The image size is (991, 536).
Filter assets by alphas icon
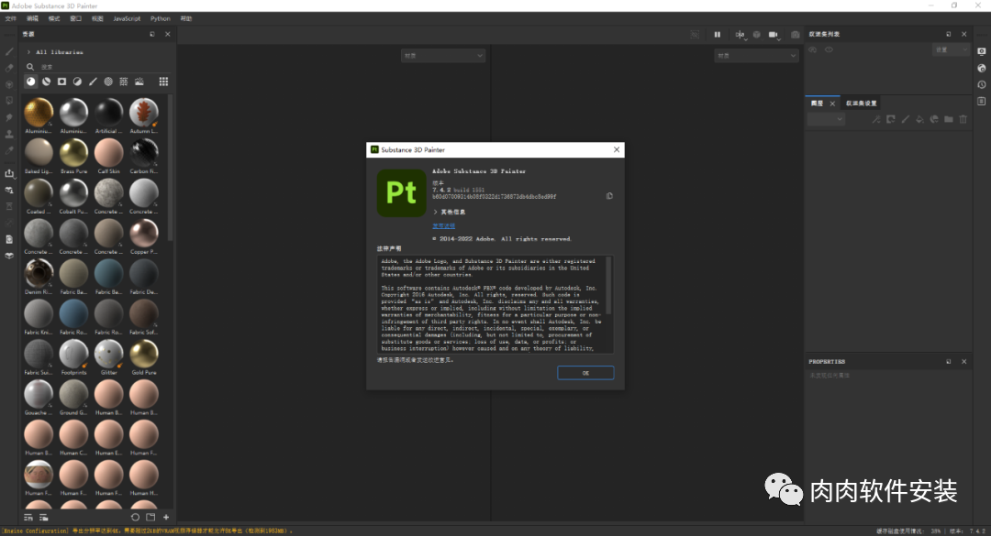(x=108, y=82)
